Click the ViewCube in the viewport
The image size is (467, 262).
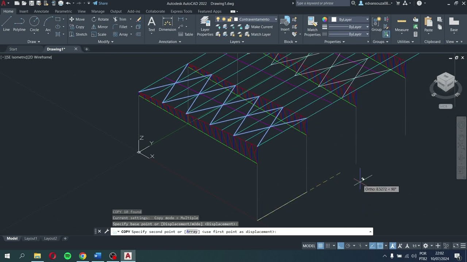tap(445, 83)
